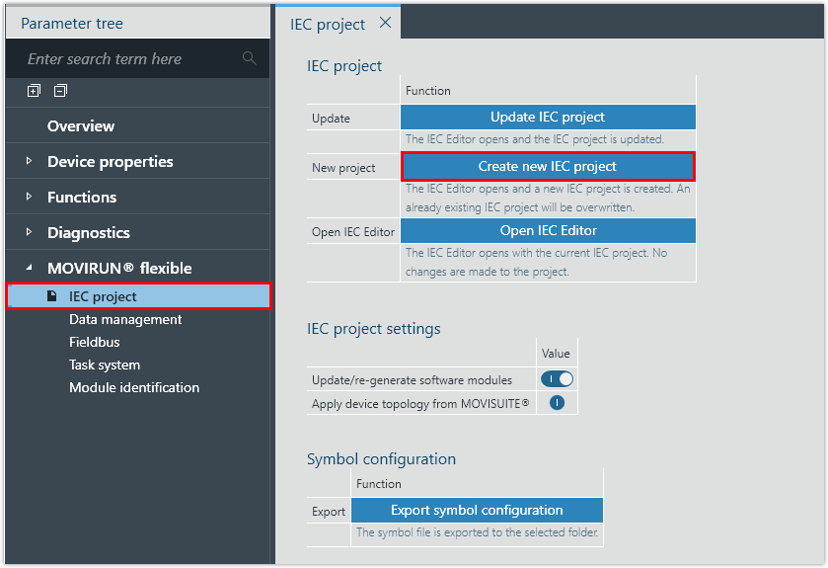This screenshot has height=568, width=828.
Task: Select Task system in the tree
Action: [x=105, y=365]
